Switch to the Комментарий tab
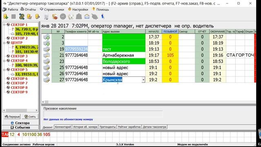This screenshot has height=147, width=261. [63, 127]
